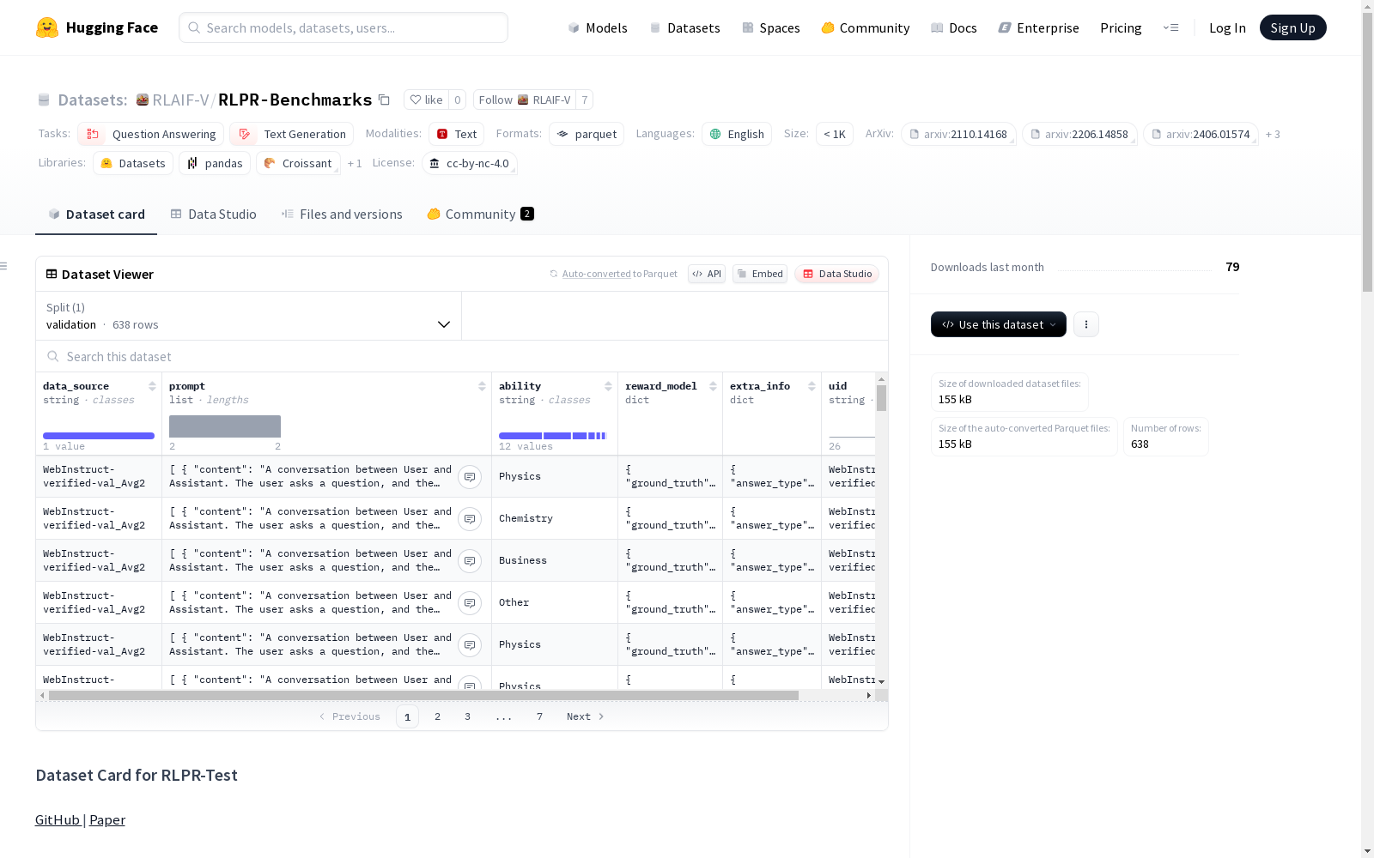Switch to the Dataset card tab

(x=96, y=214)
